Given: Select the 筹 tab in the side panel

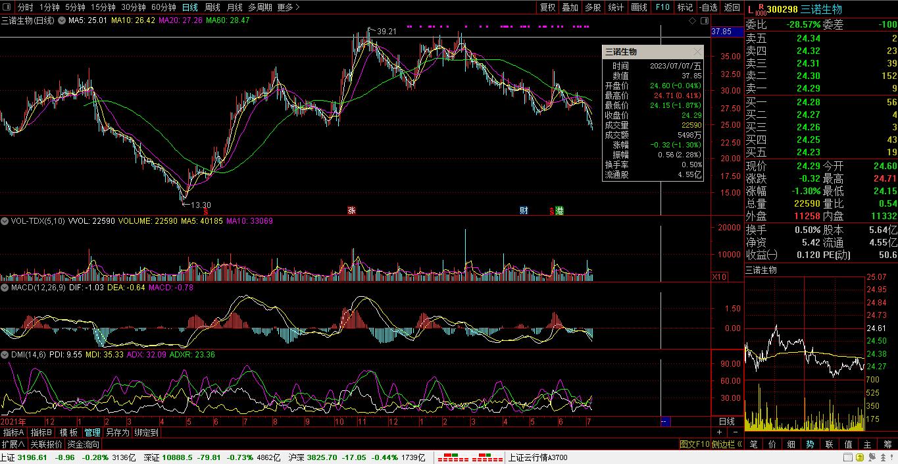Looking at the screenshot, I should 887,444.
